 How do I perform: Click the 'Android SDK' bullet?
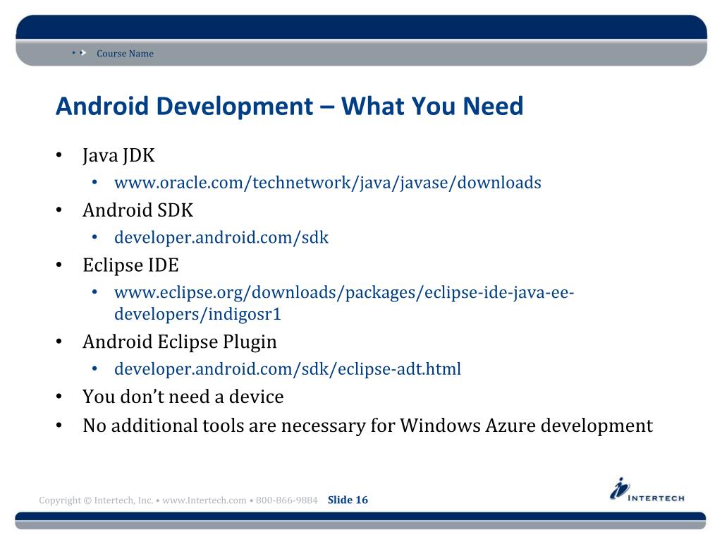point(137,210)
